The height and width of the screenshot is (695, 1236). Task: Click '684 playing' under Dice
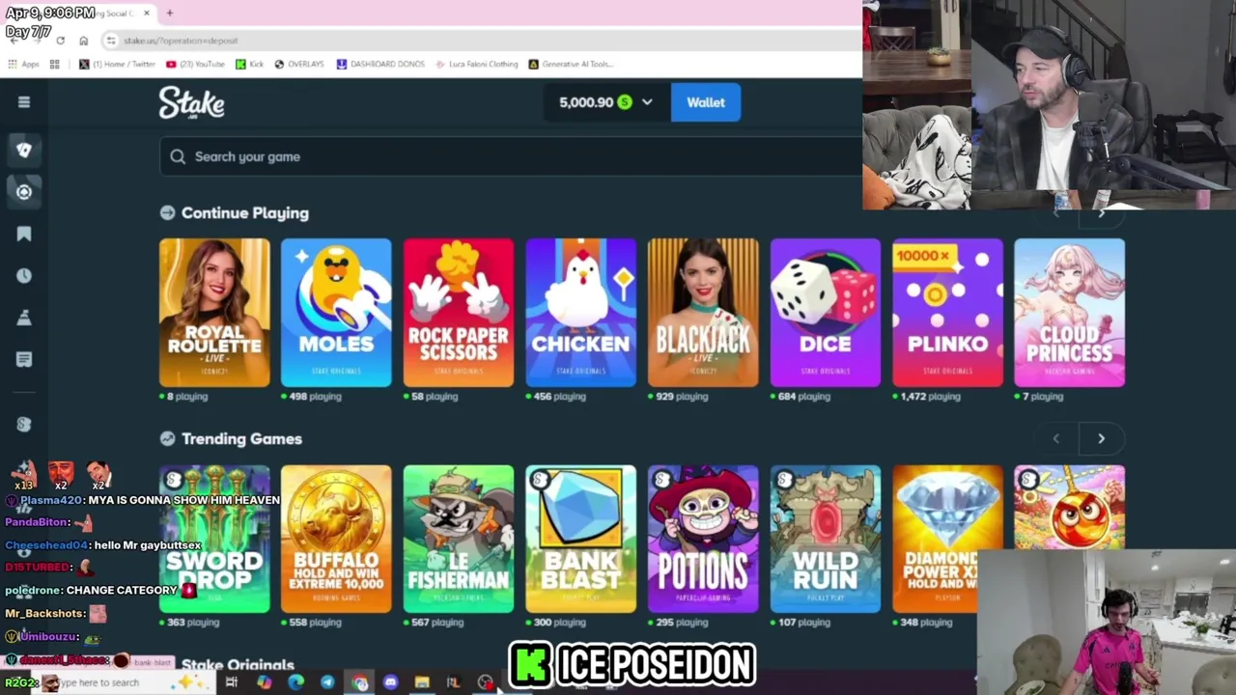click(x=804, y=397)
